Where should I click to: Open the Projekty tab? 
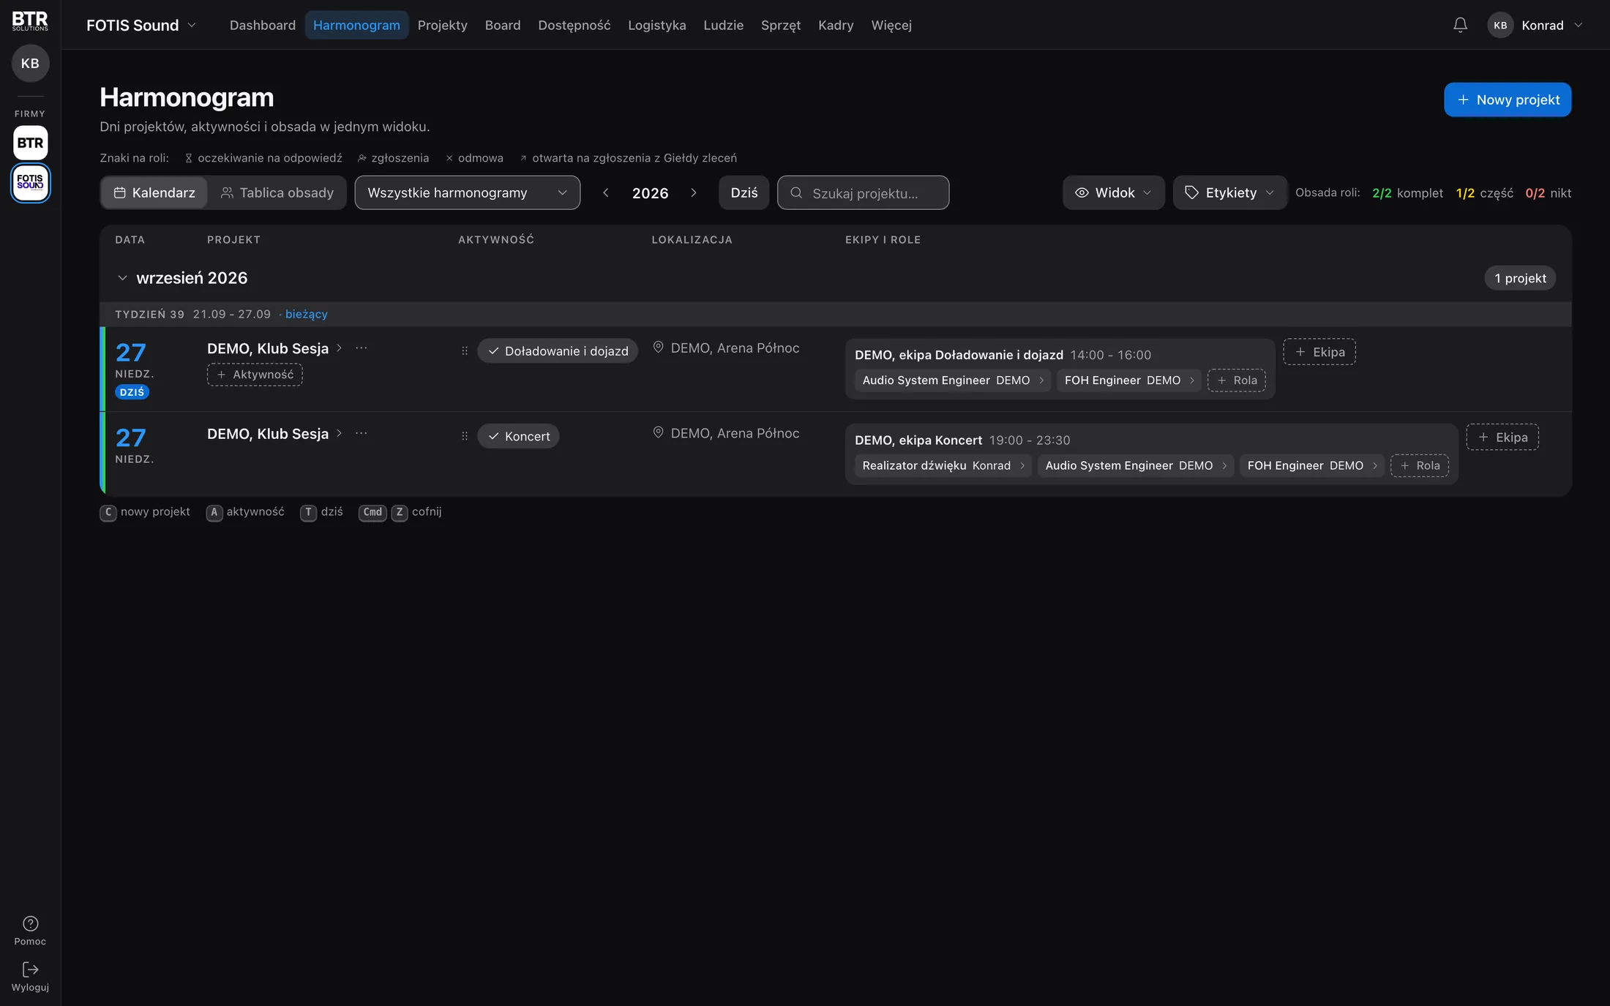442,25
